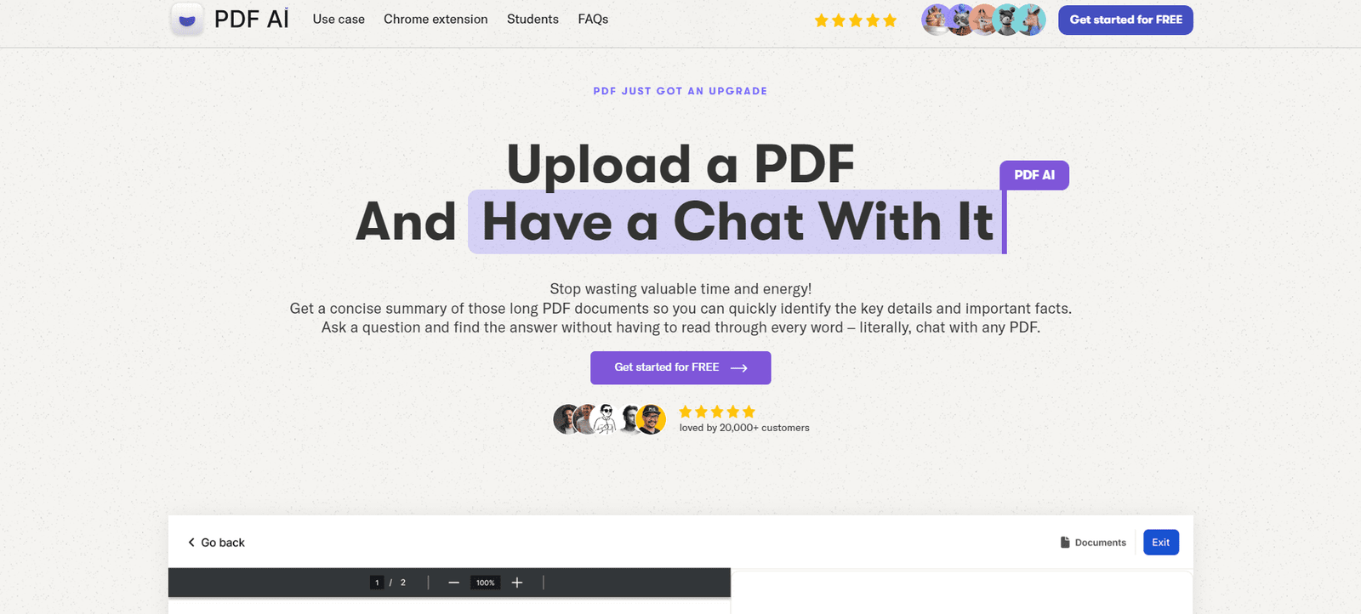
Task: Zoom out with the minus icon
Action: tap(453, 583)
